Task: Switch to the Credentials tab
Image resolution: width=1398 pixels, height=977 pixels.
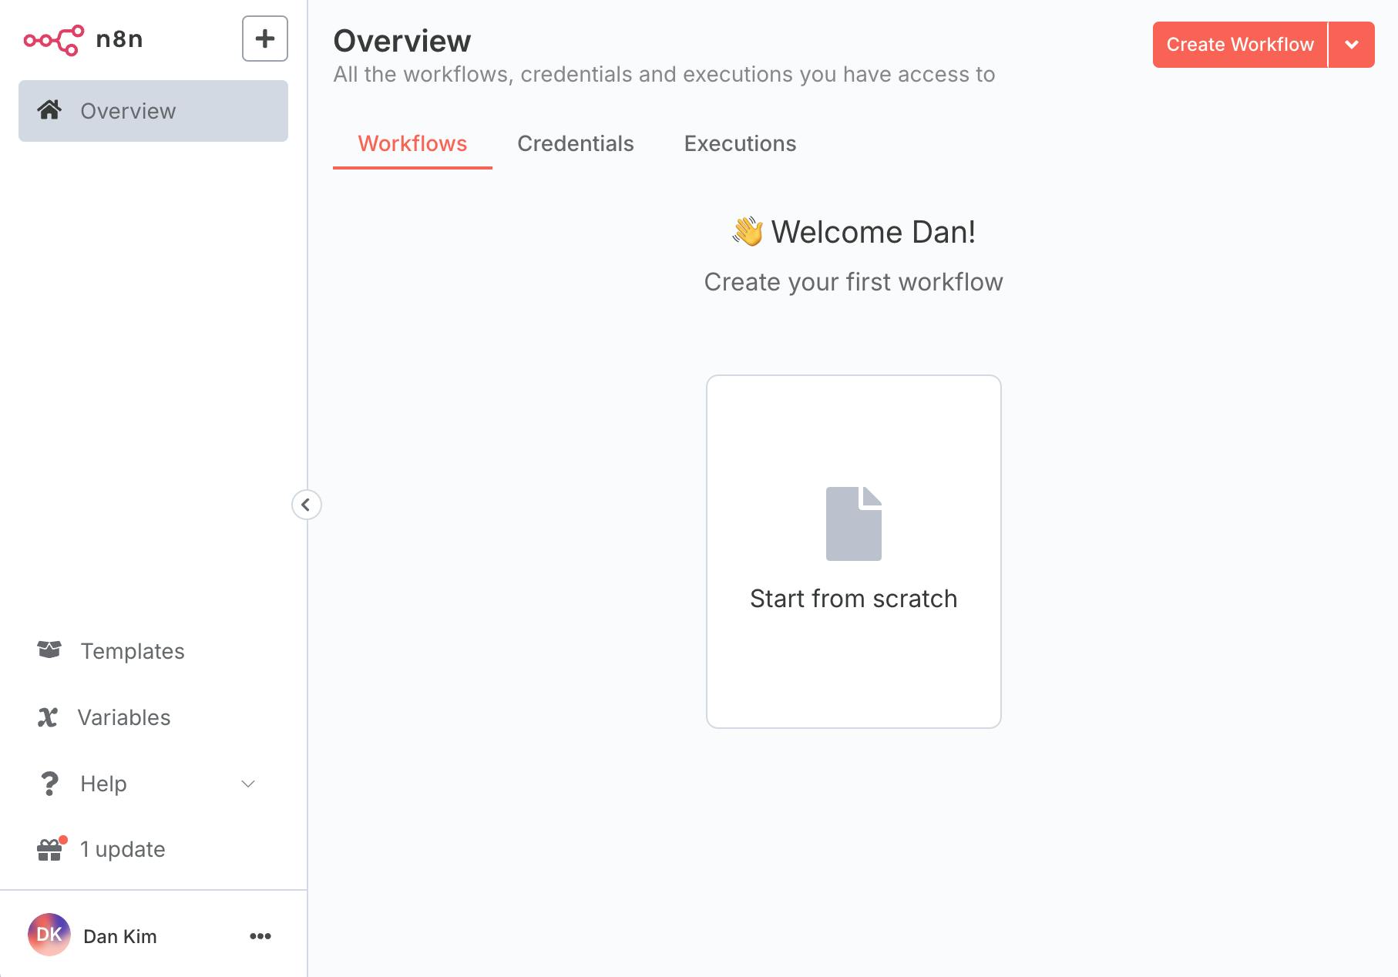Action: click(x=575, y=143)
